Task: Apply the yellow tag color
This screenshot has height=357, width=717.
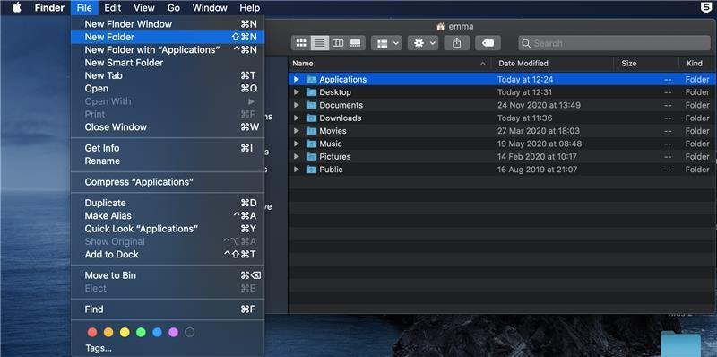Action: coord(125,332)
